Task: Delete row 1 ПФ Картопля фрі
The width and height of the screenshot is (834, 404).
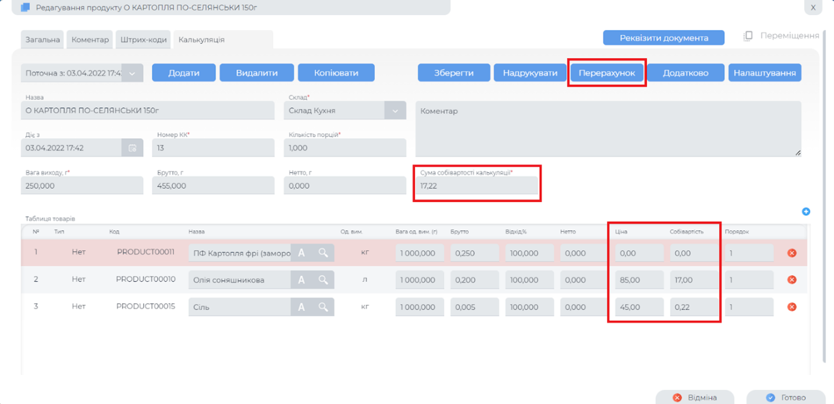Action: tap(792, 253)
